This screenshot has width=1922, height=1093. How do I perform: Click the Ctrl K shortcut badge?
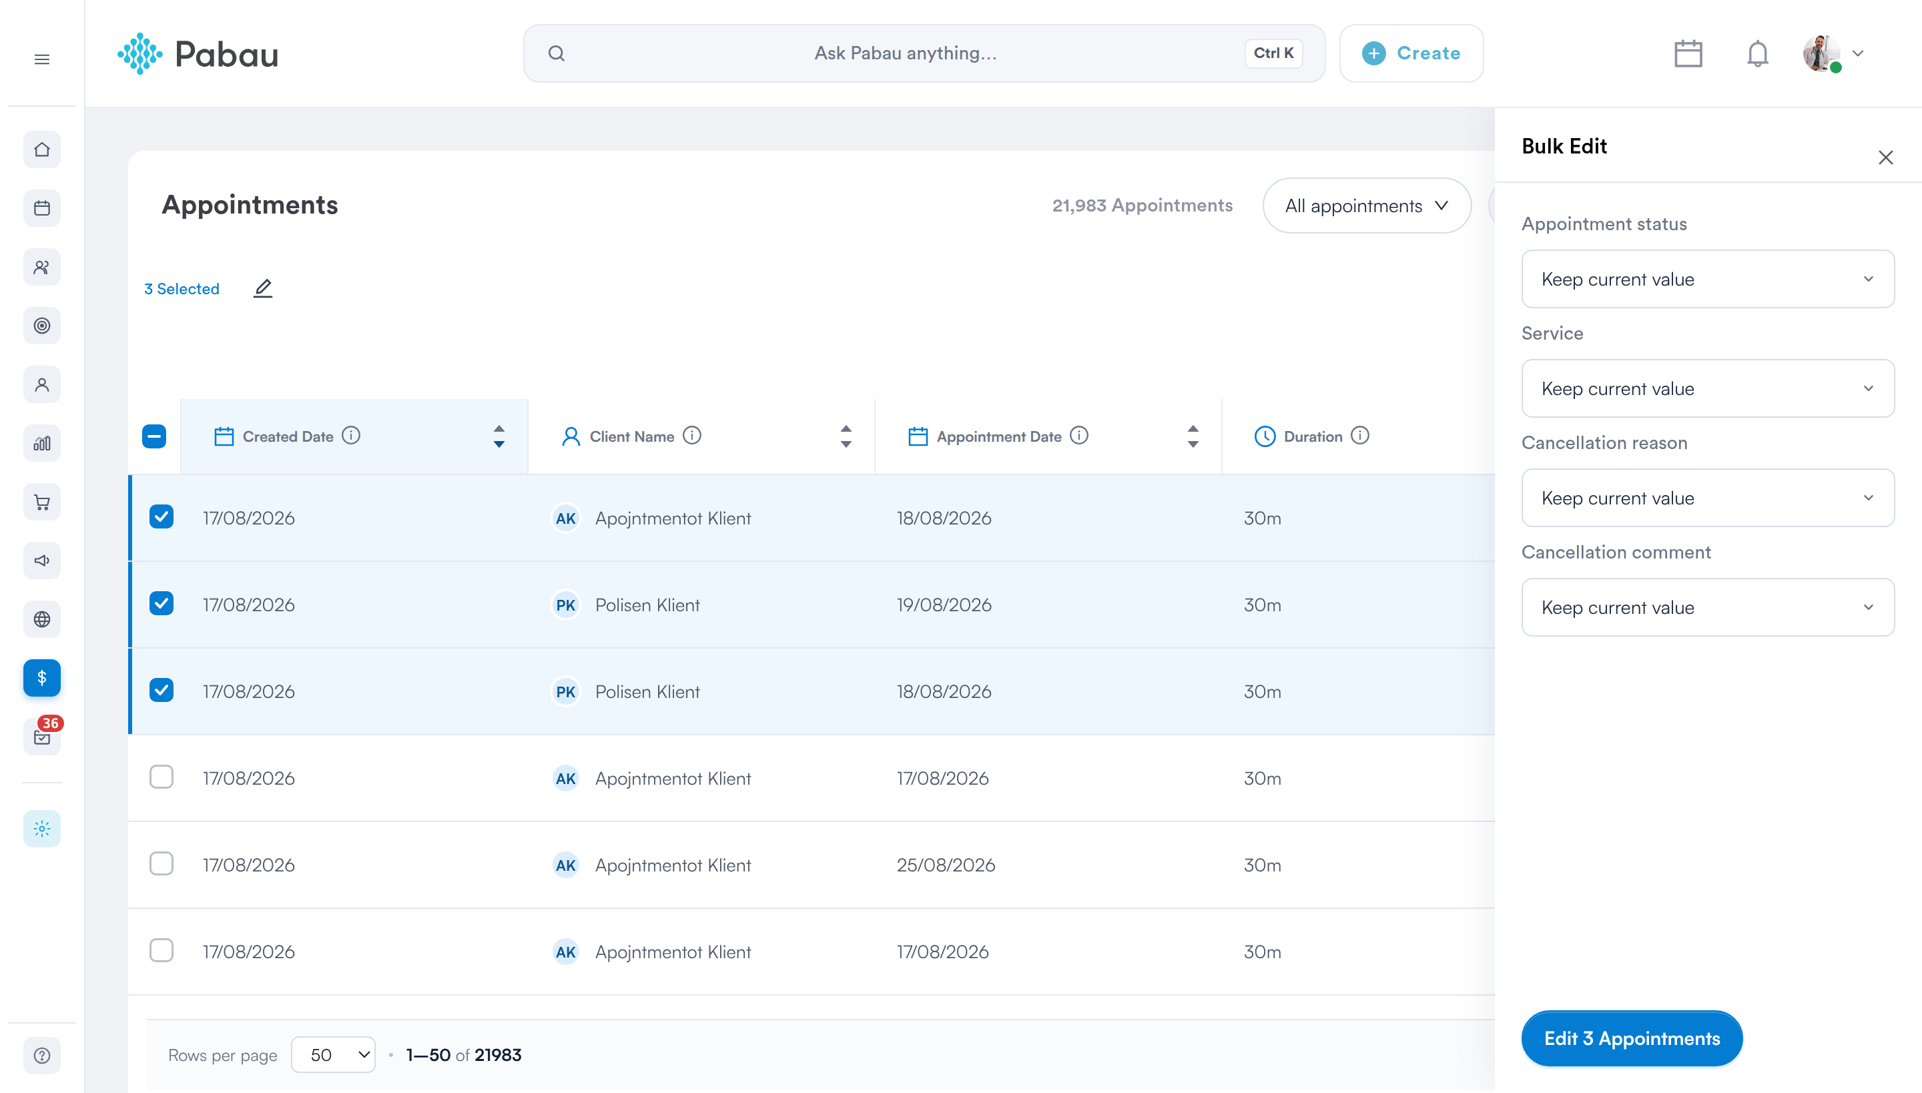[1273, 53]
